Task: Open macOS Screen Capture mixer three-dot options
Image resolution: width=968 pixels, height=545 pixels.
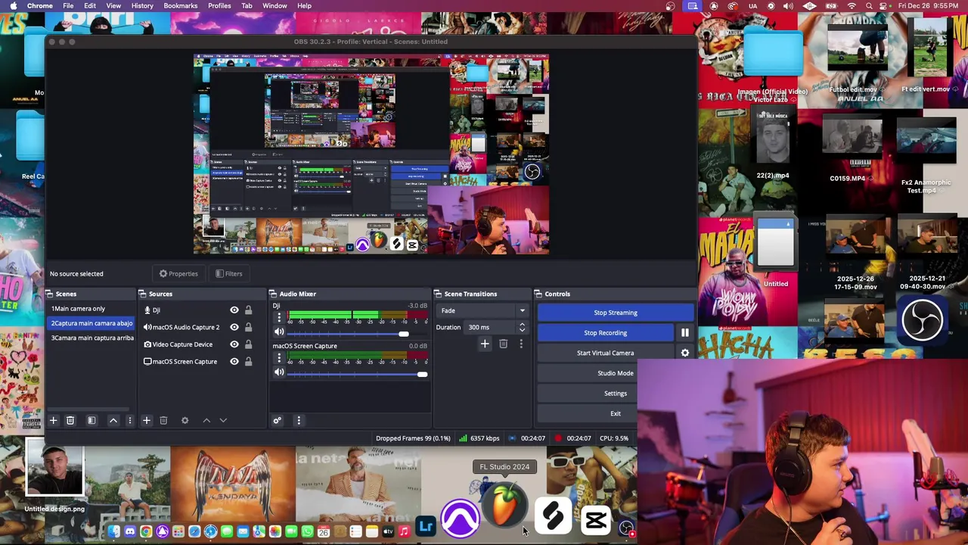Action: (x=279, y=358)
